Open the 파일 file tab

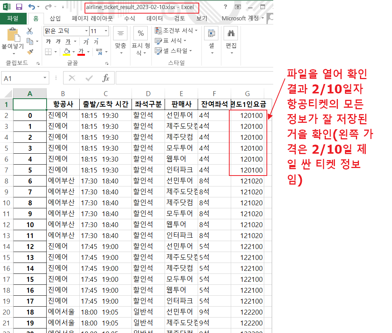pyautogui.click(x=13, y=18)
